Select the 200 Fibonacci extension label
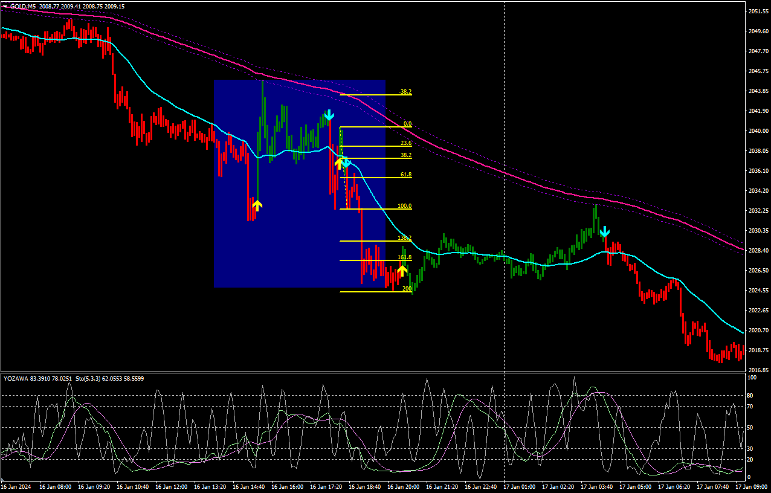 407,289
